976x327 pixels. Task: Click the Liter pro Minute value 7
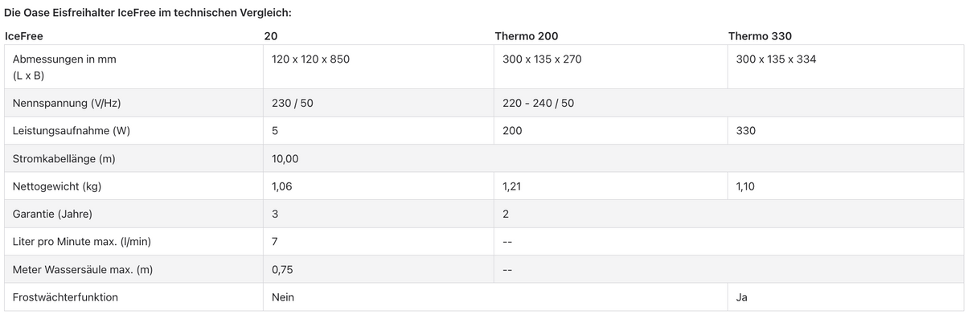pyautogui.click(x=276, y=241)
